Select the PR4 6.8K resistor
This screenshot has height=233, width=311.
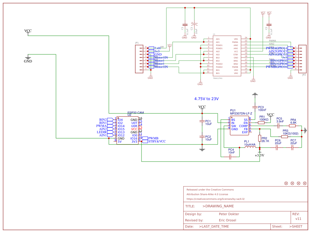pos(292,126)
